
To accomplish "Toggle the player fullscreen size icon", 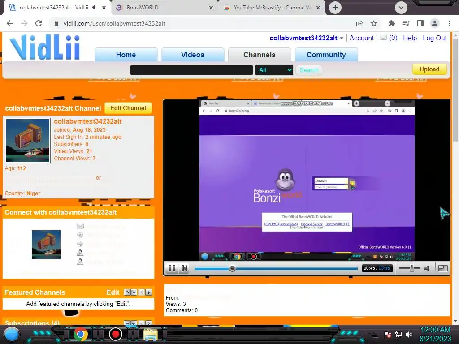I will (x=442, y=268).
